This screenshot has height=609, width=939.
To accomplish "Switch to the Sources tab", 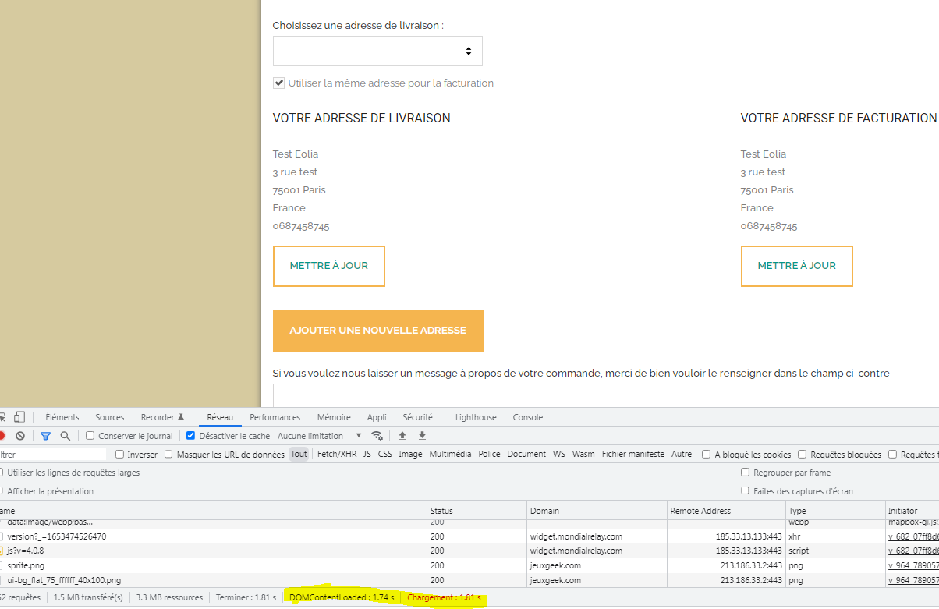I will 110,417.
